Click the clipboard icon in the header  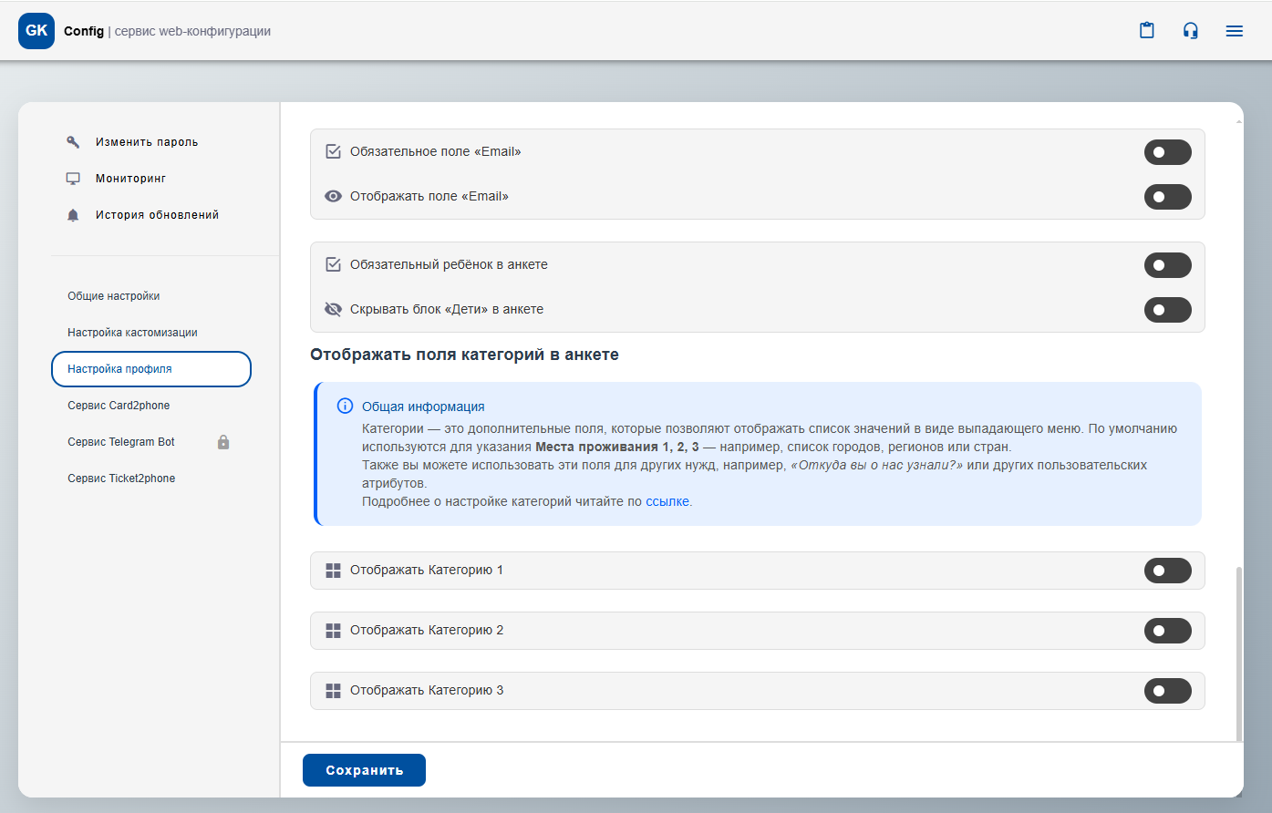click(1147, 31)
